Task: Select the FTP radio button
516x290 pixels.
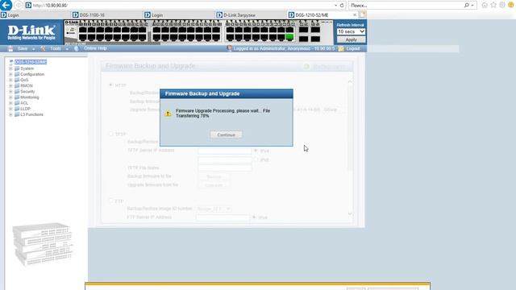Action: [x=111, y=201]
